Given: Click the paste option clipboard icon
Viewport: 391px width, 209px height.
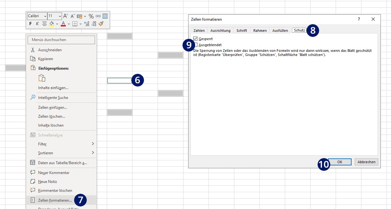Looking at the screenshot, I should (x=42, y=78).
